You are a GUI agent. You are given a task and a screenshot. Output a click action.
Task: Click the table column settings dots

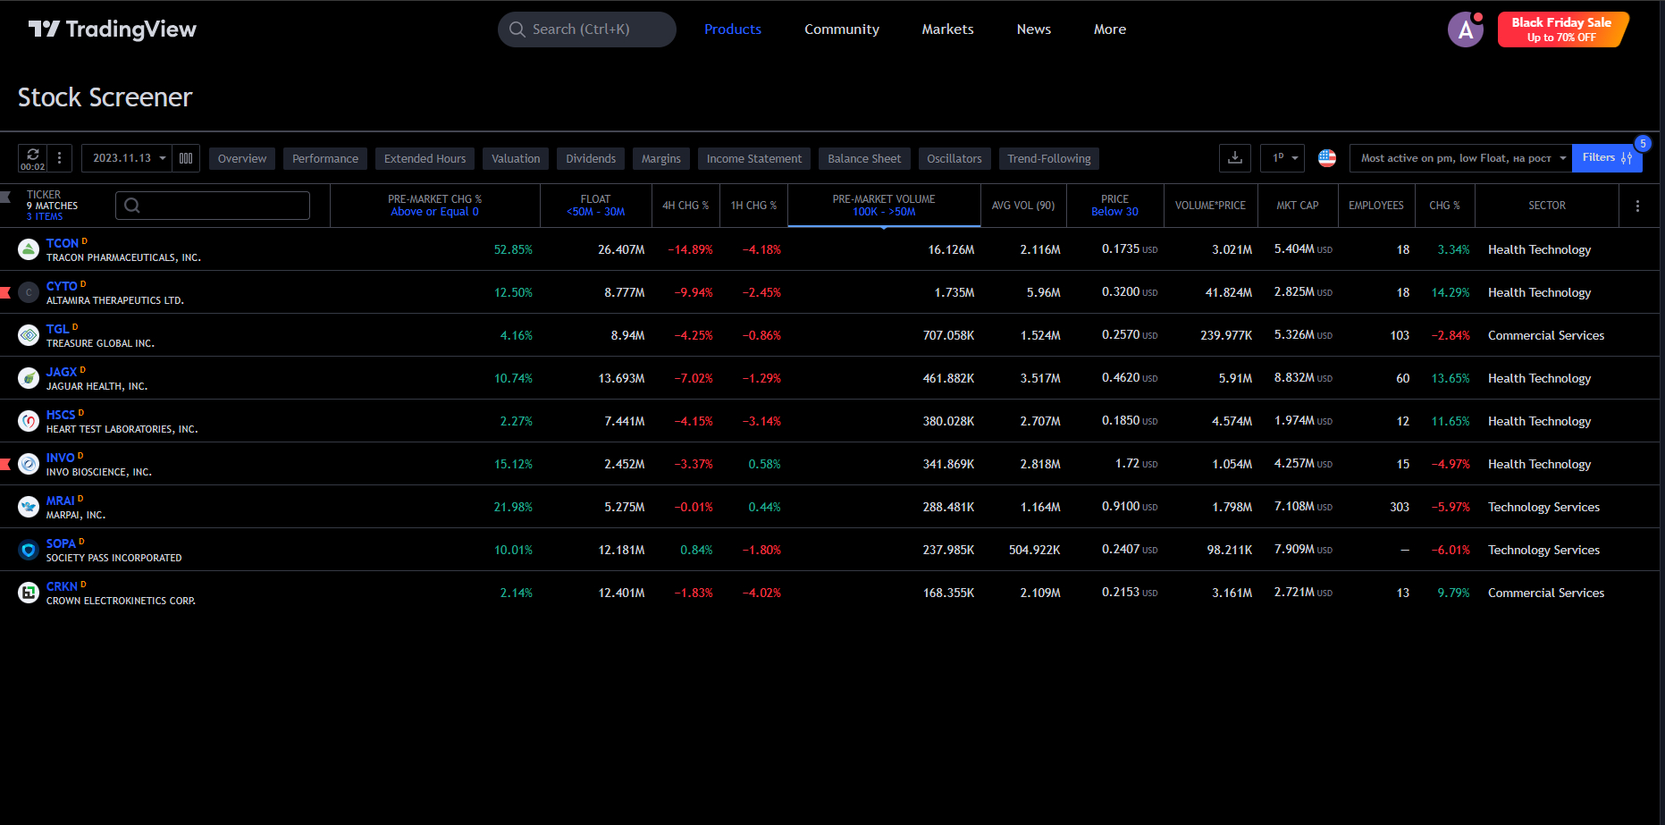pyautogui.click(x=1637, y=206)
